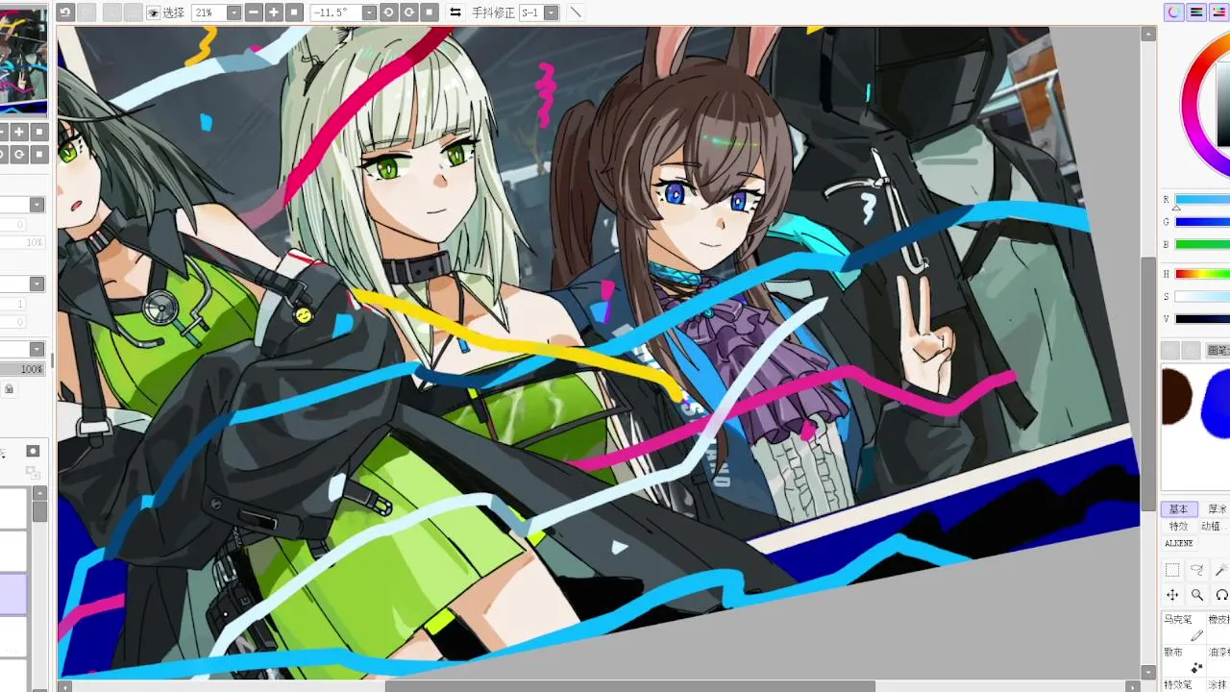Choose the 马克笔 marker brush

[1183, 627]
